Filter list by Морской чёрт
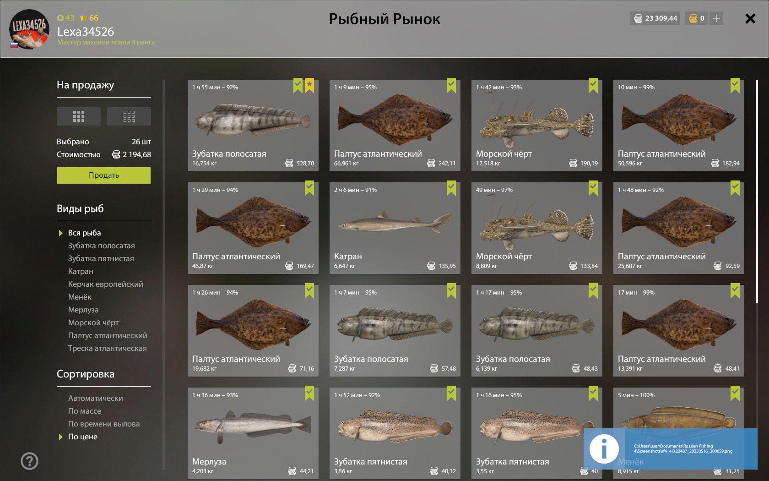The image size is (769, 481). [x=93, y=322]
